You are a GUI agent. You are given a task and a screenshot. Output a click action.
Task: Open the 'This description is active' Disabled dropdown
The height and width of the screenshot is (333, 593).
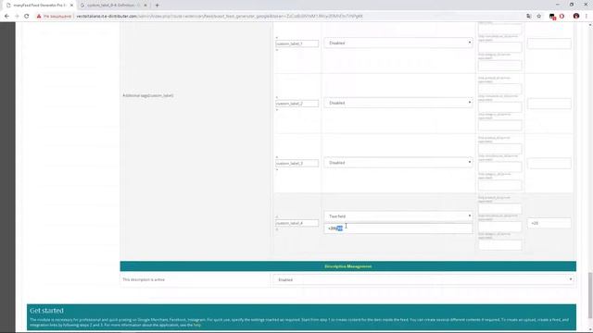coord(423,279)
